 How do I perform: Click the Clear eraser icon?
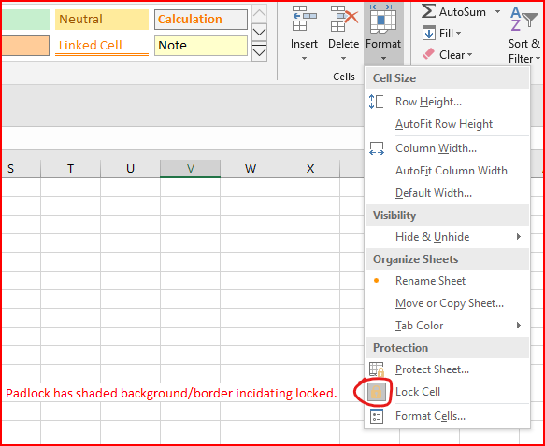pos(428,54)
